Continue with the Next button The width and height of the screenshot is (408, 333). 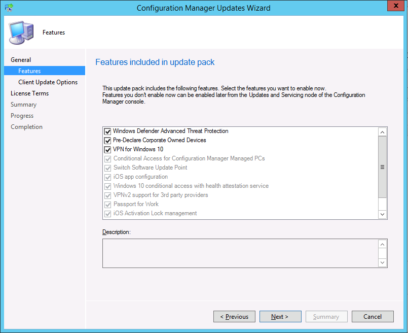tap(280, 316)
